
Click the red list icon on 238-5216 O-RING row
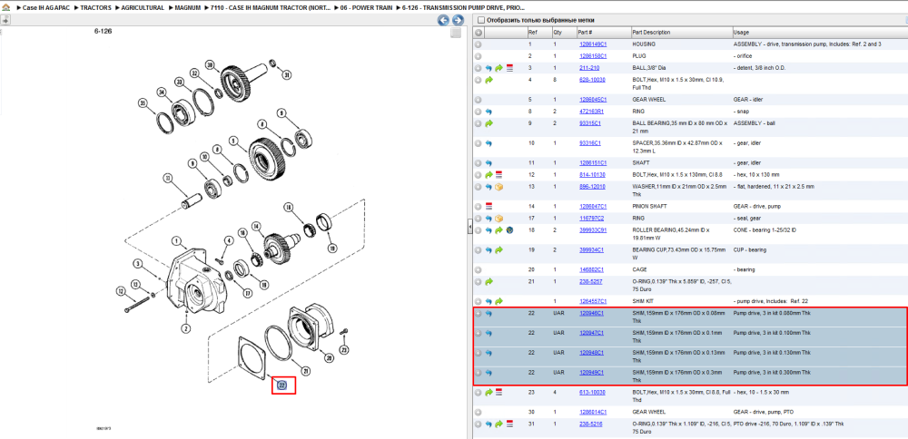(509, 424)
